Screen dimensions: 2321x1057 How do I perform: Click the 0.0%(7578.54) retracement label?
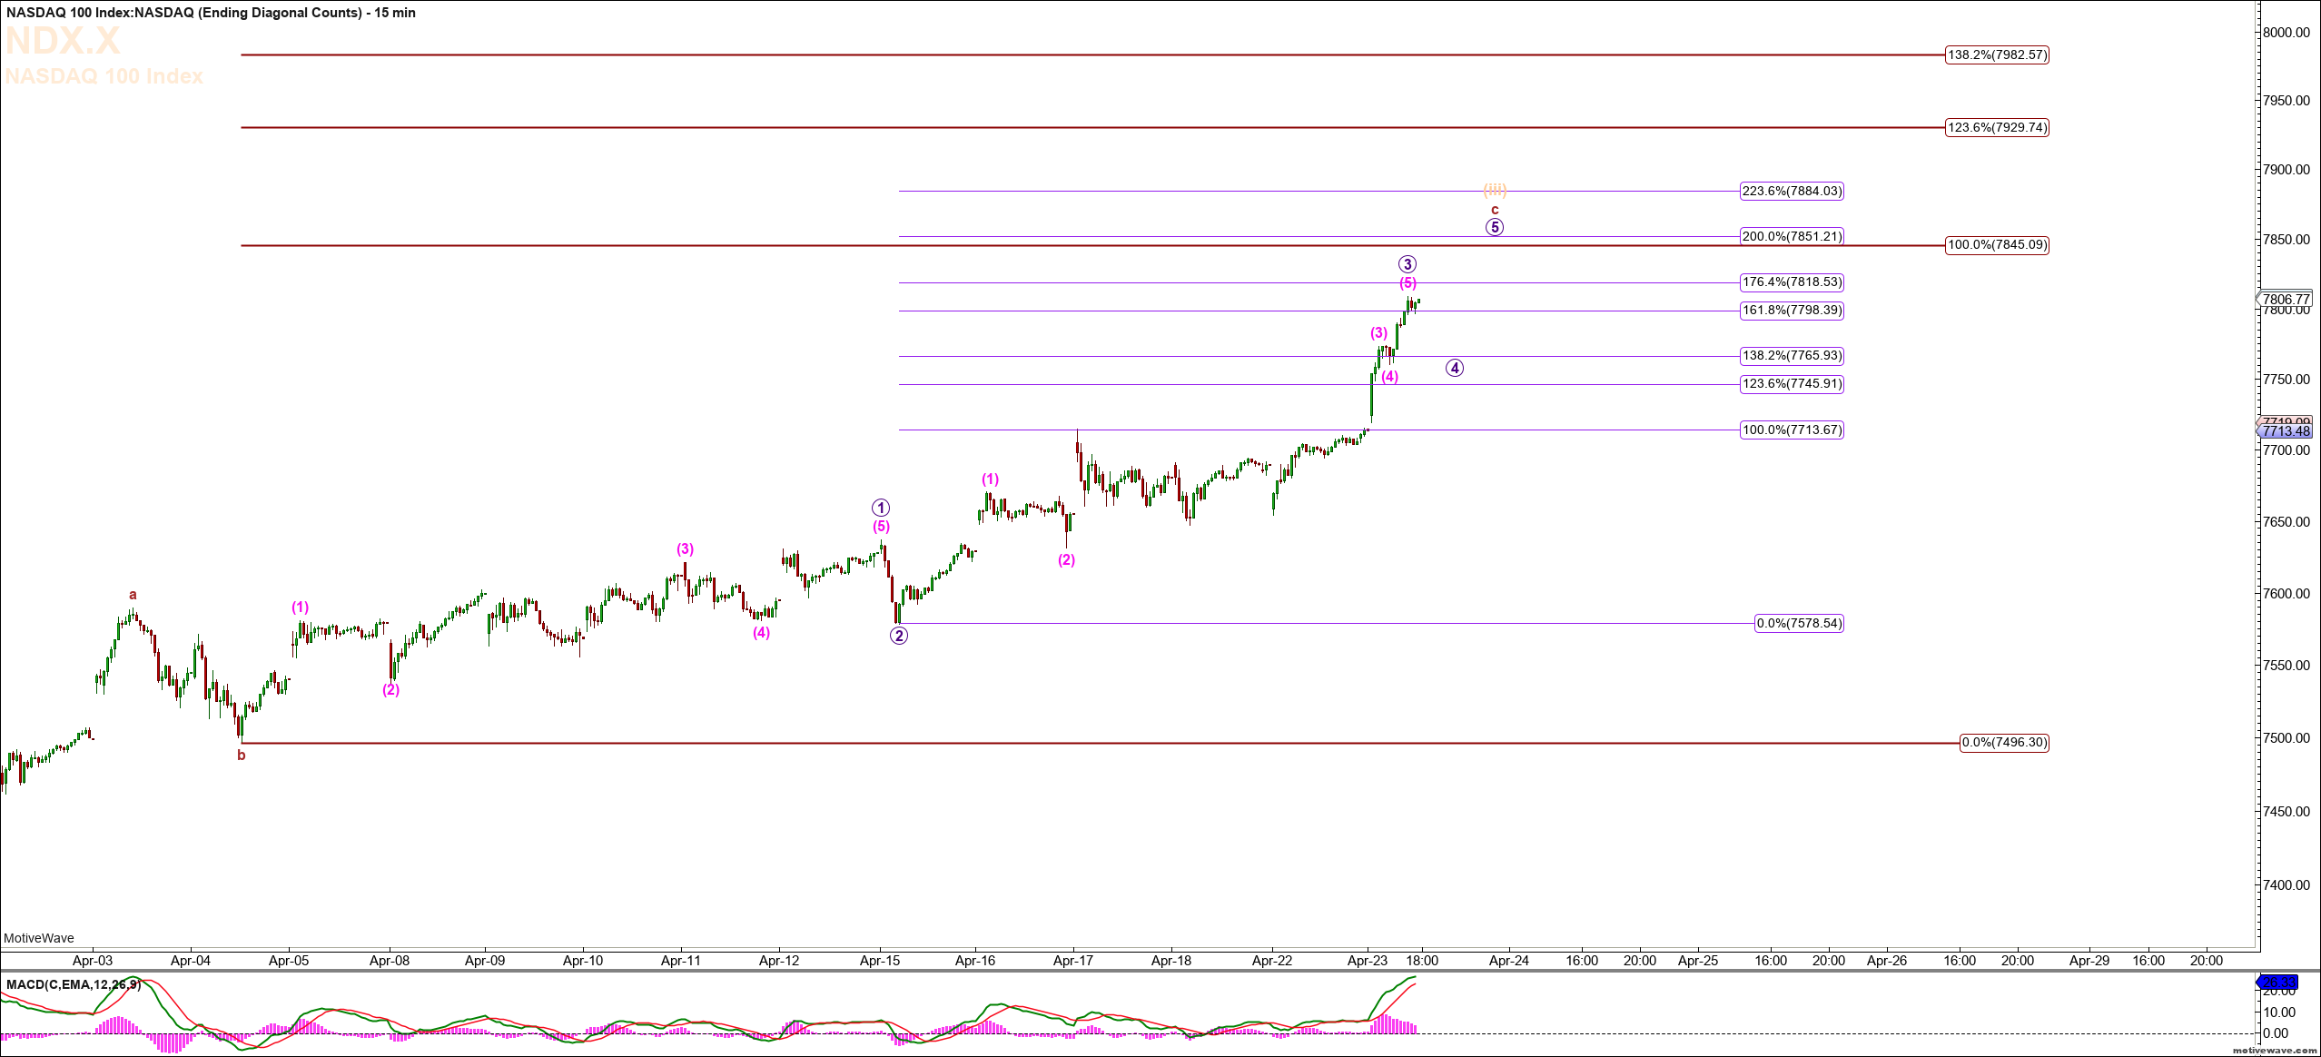[1799, 623]
